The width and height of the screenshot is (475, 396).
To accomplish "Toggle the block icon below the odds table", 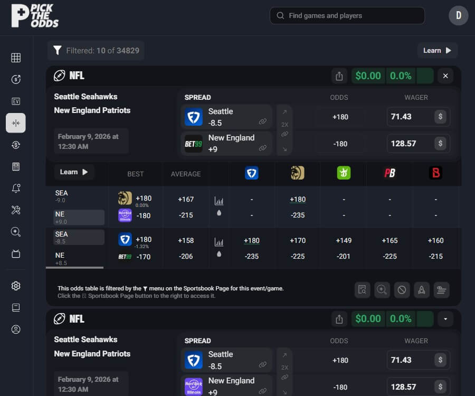I will click(402, 290).
